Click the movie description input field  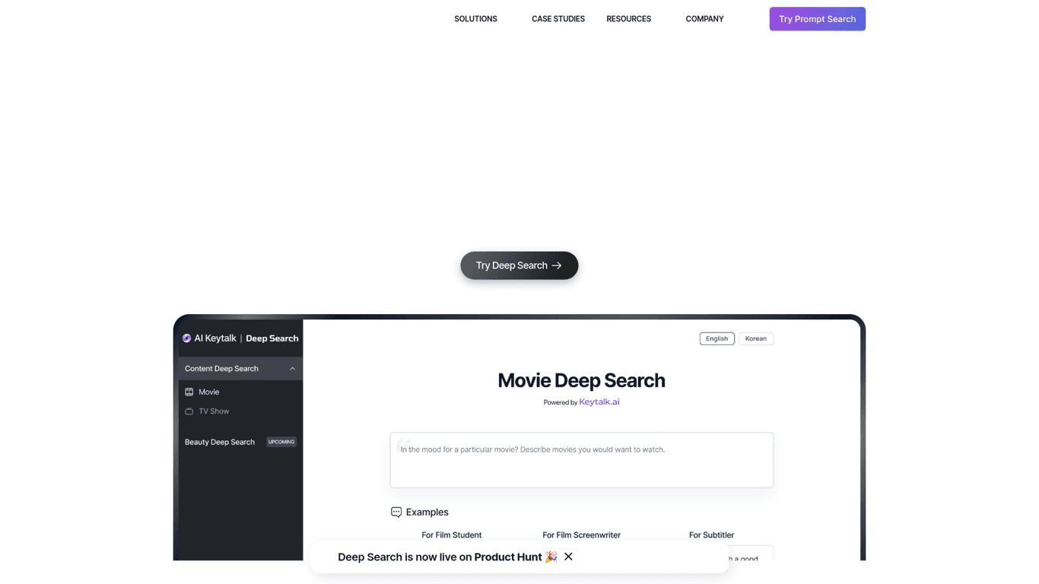(581, 460)
